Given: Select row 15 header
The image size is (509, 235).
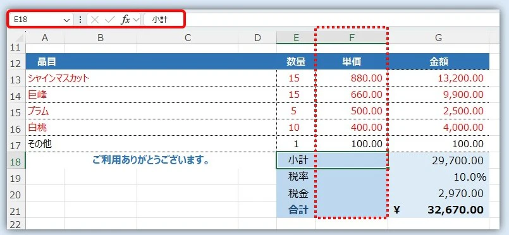Looking at the screenshot, I should point(16,111).
